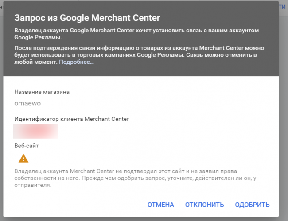Click the partially hidden link behind the dialog
288x221 pixels.
(282, 7)
